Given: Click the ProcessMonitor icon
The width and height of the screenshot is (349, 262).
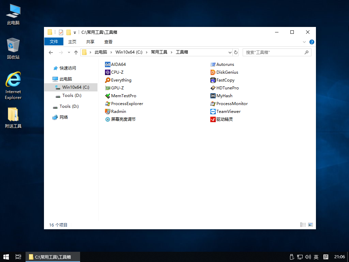Looking at the screenshot, I should tap(213, 104).
